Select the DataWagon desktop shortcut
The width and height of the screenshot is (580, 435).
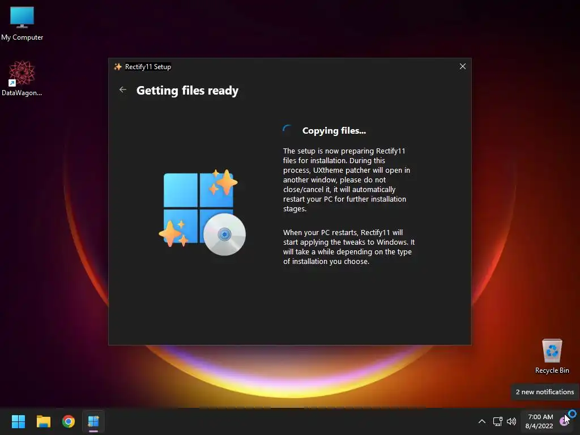22,78
